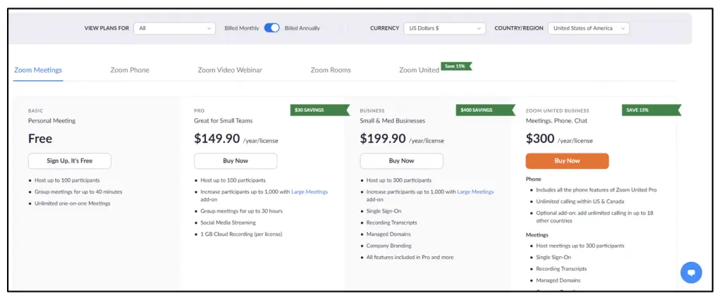Switch to the Zoom Phone tab
Viewport: 722px width, 297px height.
pyautogui.click(x=130, y=70)
